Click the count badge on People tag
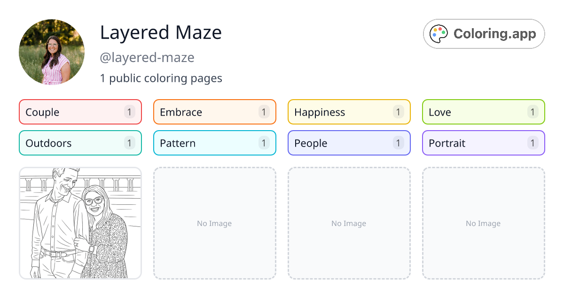Screen dimensions: 564x296 398,143
